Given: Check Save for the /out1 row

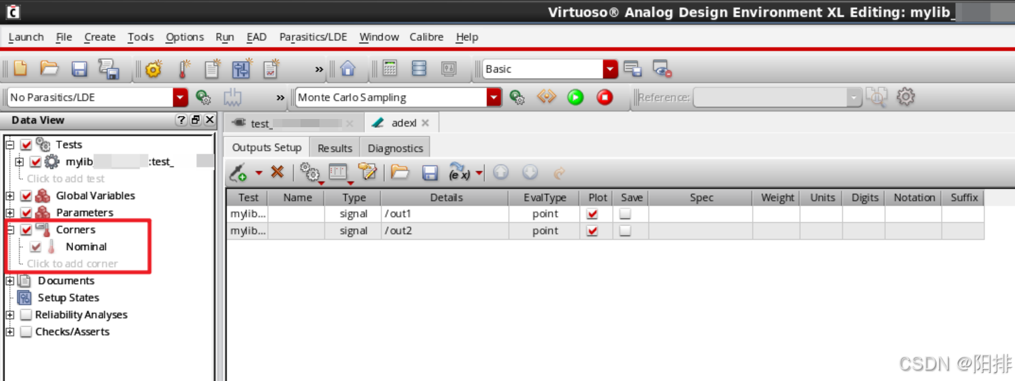Looking at the screenshot, I should (625, 214).
